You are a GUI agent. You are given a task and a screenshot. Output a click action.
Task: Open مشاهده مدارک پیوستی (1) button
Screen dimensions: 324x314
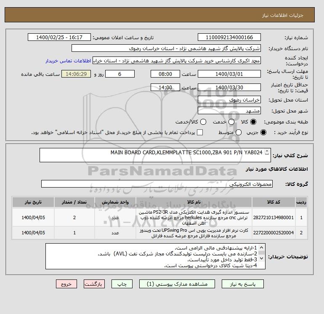[x=177, y=284]
